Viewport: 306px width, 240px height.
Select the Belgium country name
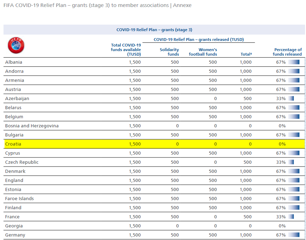coord(14,117)
